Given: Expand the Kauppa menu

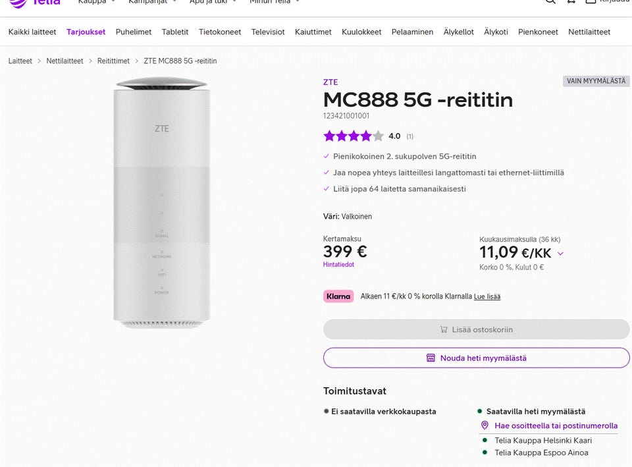Looking at the screenshot, I should 96,2.
